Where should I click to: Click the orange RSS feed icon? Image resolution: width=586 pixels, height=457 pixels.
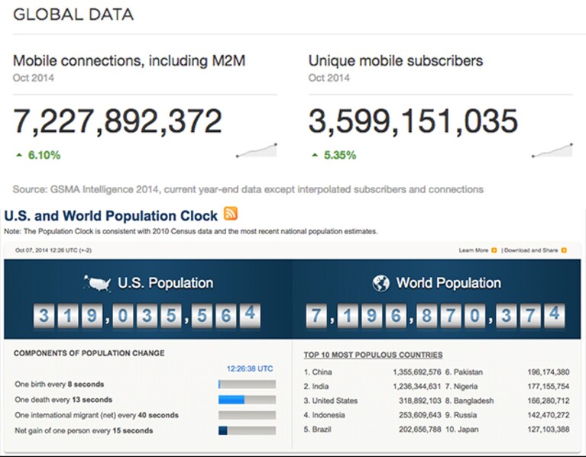[x=231, y=214]
